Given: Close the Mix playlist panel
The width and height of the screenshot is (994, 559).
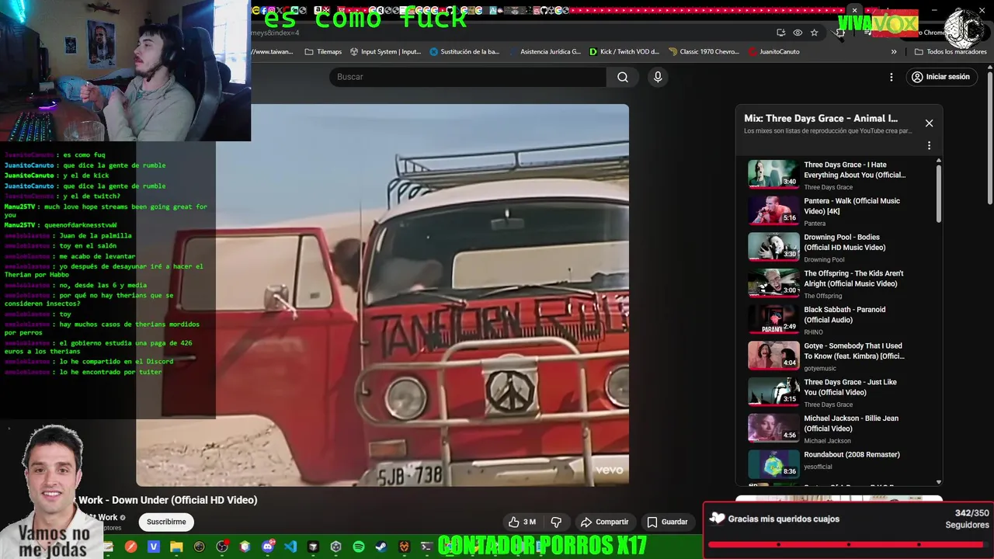Looking at the screenshot, I should click(929, 123).
